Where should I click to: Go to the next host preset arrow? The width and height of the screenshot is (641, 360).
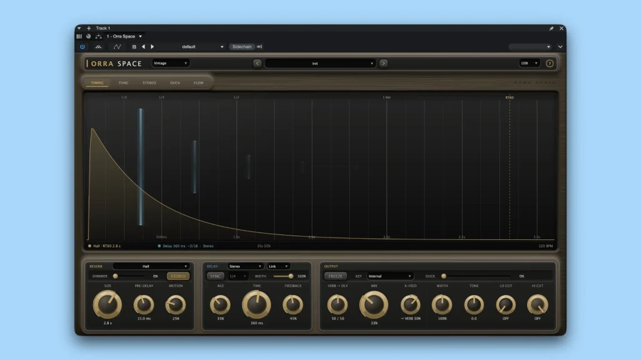[153, 47]
